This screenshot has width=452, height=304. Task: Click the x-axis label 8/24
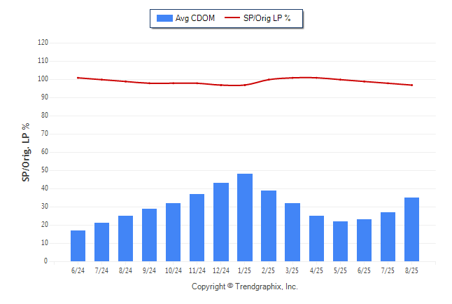126,270
